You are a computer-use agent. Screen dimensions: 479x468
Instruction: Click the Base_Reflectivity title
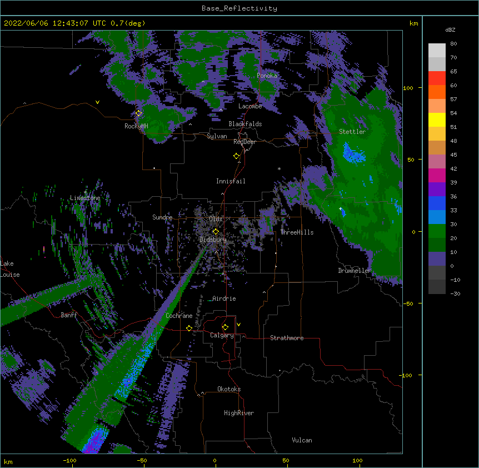239,8
